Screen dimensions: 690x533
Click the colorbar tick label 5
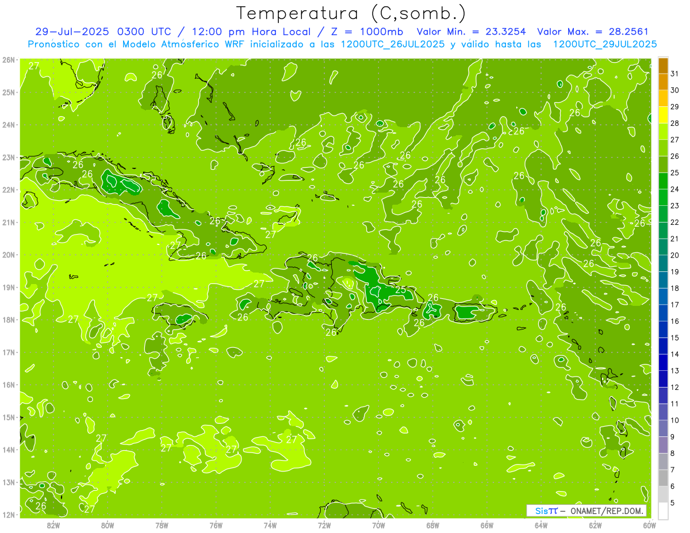tap(673, 503)
